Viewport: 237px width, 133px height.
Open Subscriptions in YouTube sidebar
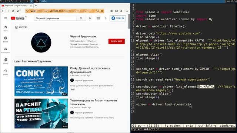[x=6, y=50]
